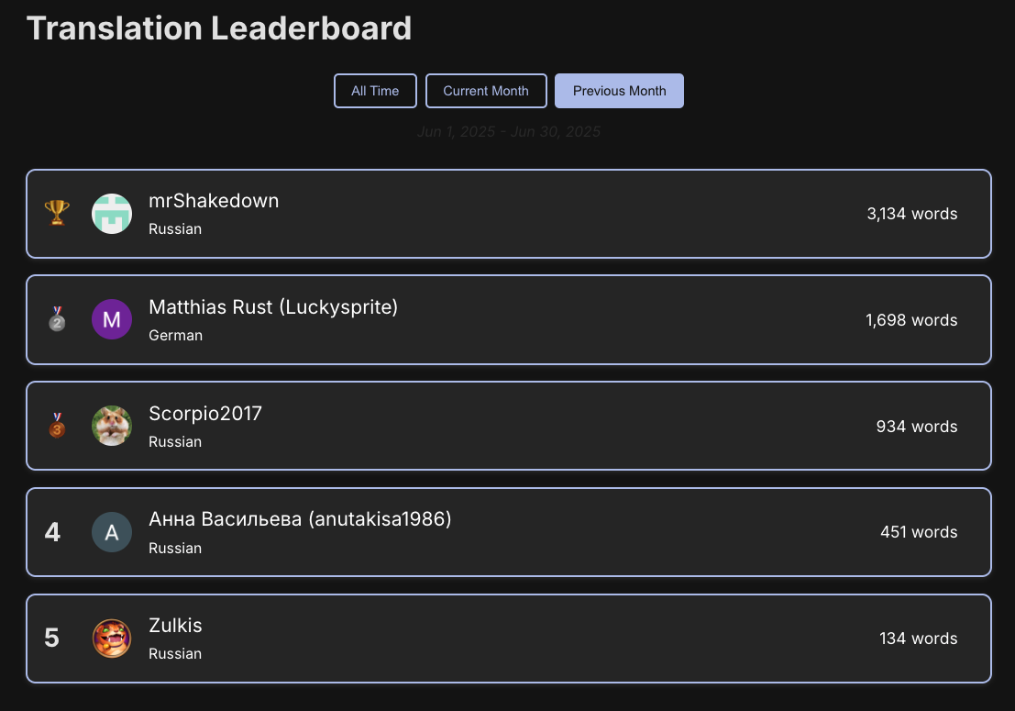Click Zulkis's avatar image
1015x711 pixels.
click(112, 639)
